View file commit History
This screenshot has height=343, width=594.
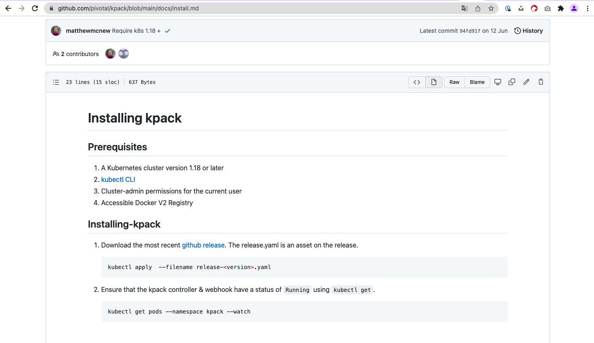pos(528,31)
